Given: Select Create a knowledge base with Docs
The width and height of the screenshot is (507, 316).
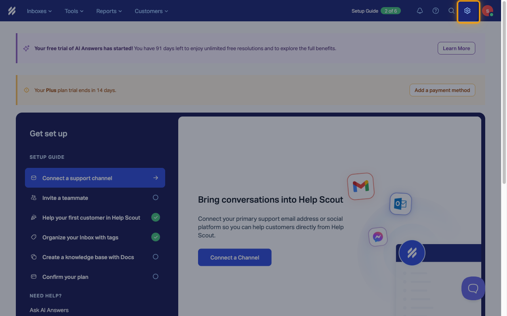Looking at the screenshot, I should (x=95, y=257).
